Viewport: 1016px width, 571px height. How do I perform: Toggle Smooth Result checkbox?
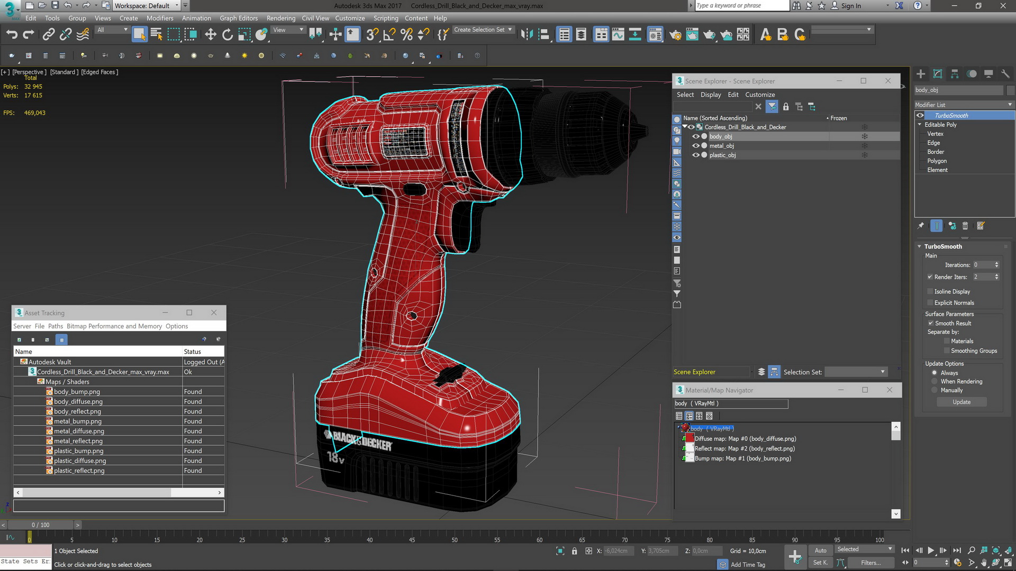coord(930,324)
